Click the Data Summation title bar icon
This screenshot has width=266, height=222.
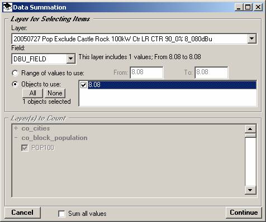pos(8,7)
